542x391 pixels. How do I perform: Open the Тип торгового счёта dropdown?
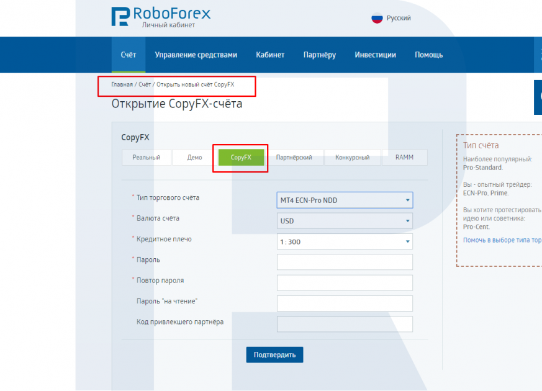point(345,200)
